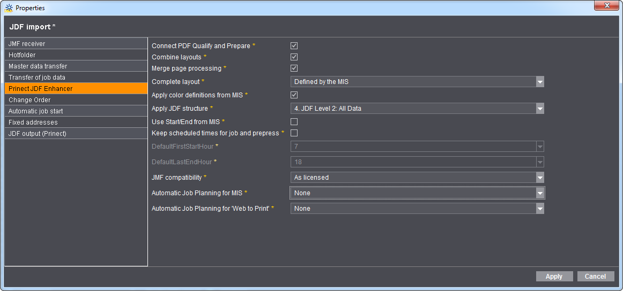This screenshot has height=291, width=623.
Task: Open Master data transfer settings
Action: 76,66
